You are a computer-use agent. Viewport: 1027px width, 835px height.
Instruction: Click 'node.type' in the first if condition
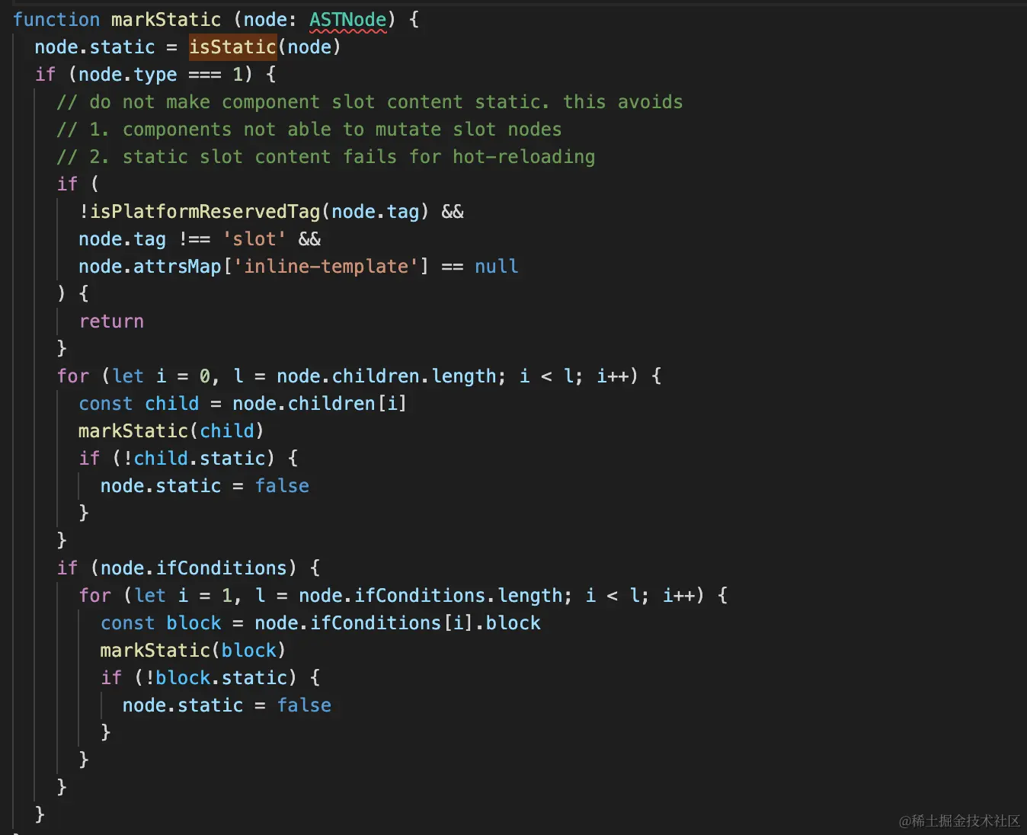pos(128,74)
